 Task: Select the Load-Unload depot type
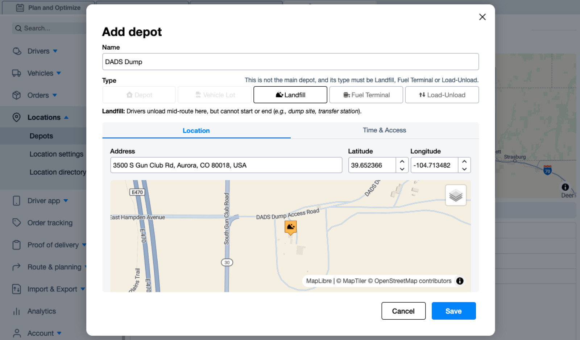[442, 95]
